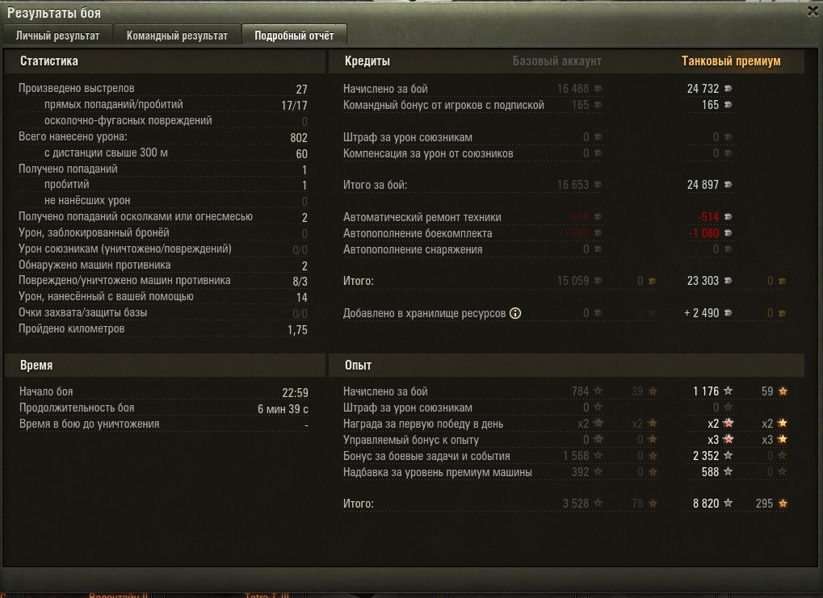Image resolution: width=823 pixels, height=598 pixels.
Task: Click gold star beside 295 total free XP
Action: tap(783, 503)
